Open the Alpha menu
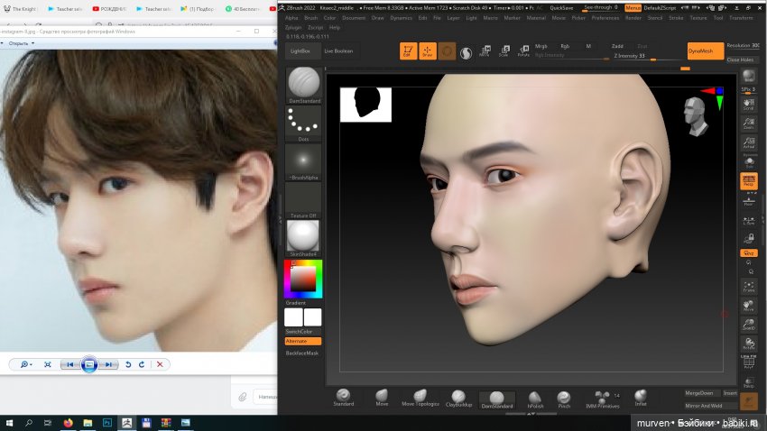Image resolution: width=767 pixels, height=431 pixels. [x=291, y=18]
